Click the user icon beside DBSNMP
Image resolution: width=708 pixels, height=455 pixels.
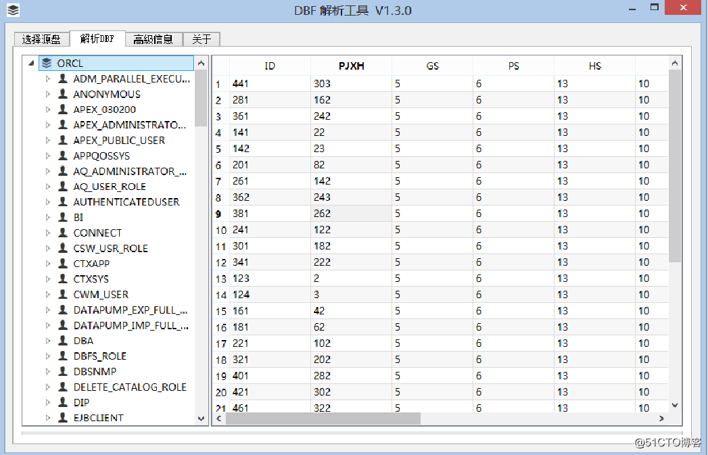[63, 371]
